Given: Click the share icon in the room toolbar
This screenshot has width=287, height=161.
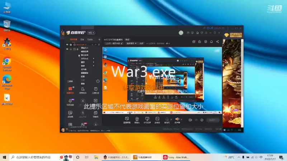Looking at the screenshot, I should 217,42.
